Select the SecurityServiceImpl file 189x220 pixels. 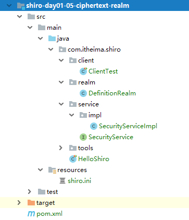[128, 126]
